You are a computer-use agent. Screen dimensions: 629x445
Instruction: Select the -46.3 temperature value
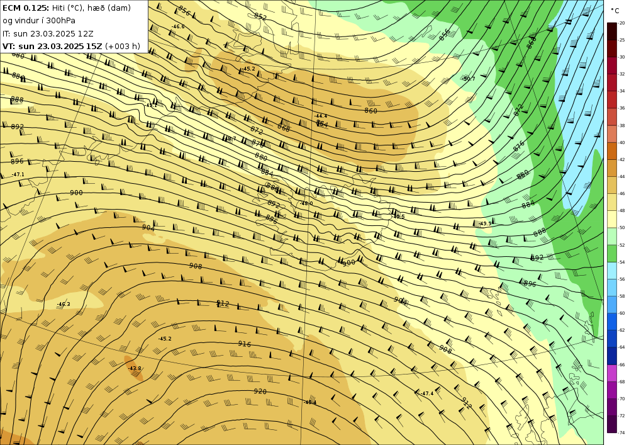[x=64, y=304]
